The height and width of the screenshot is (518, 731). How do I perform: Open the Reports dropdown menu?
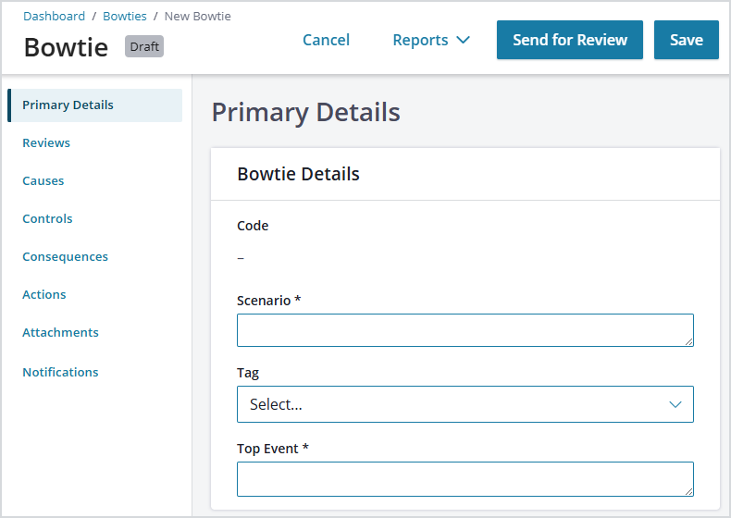point(431,40)
